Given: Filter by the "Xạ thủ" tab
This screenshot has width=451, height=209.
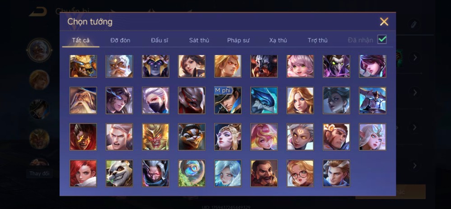Looking at the screenshot, I should click(278, 40).
